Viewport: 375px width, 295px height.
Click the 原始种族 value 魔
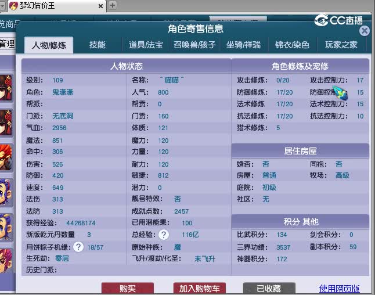[x=178, y=247]
